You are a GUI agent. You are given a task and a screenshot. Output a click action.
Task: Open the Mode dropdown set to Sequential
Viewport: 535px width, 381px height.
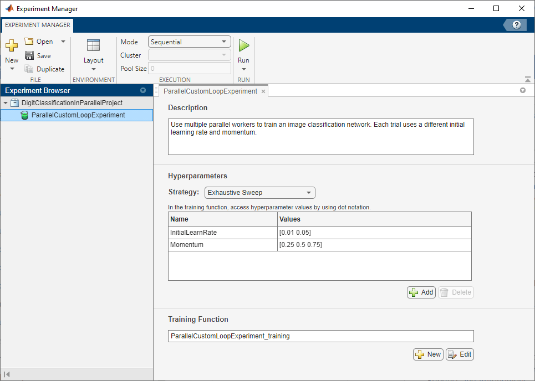[x=190, y=42]
